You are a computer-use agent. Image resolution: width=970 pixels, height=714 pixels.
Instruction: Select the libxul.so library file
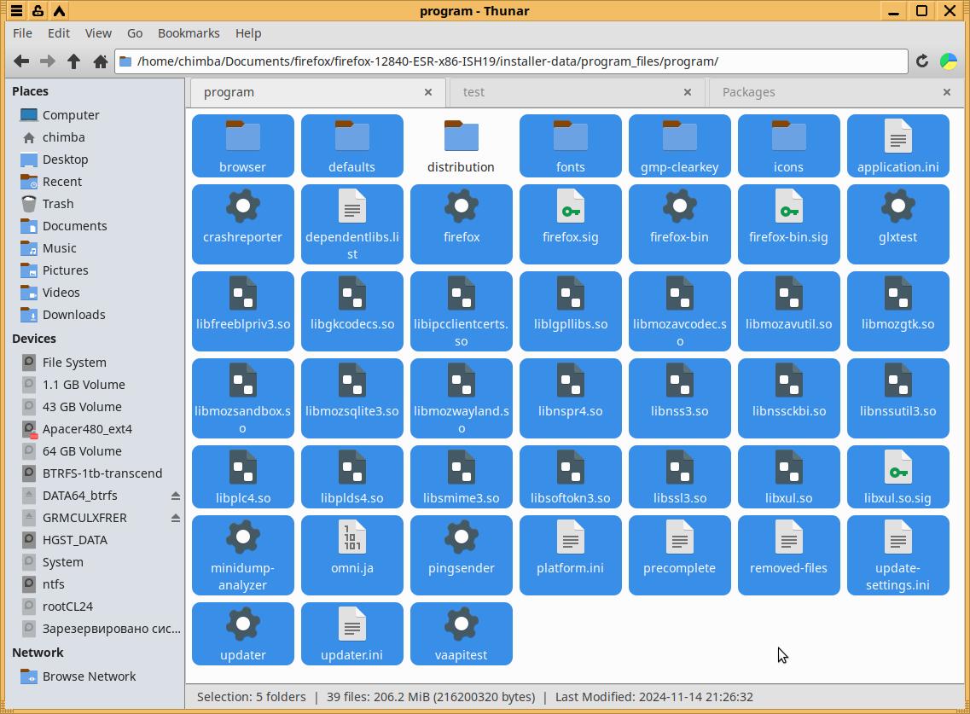coord(789,476)
